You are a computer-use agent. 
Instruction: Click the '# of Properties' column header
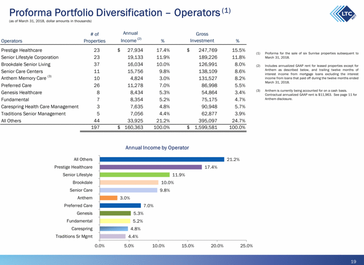(94, 37)
